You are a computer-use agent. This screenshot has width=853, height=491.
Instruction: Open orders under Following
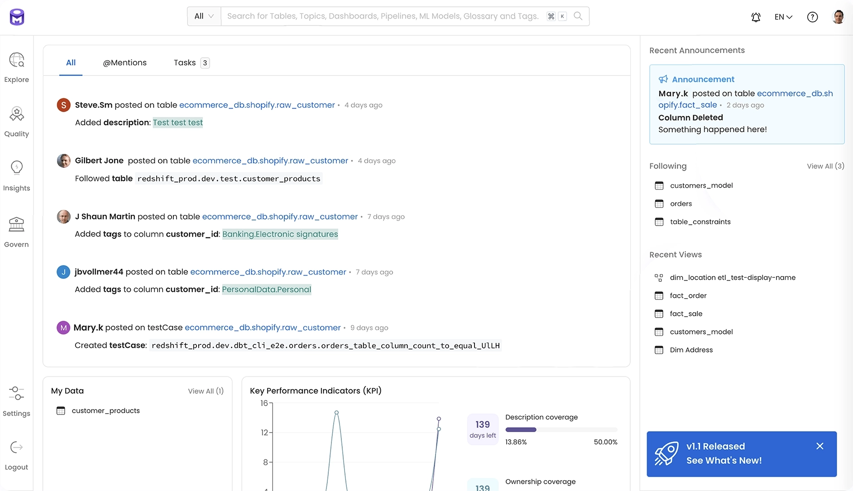coord(681,204)
